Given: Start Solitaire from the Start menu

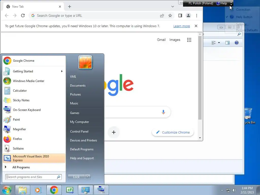Looking at the screenshot, I should 34,148.
